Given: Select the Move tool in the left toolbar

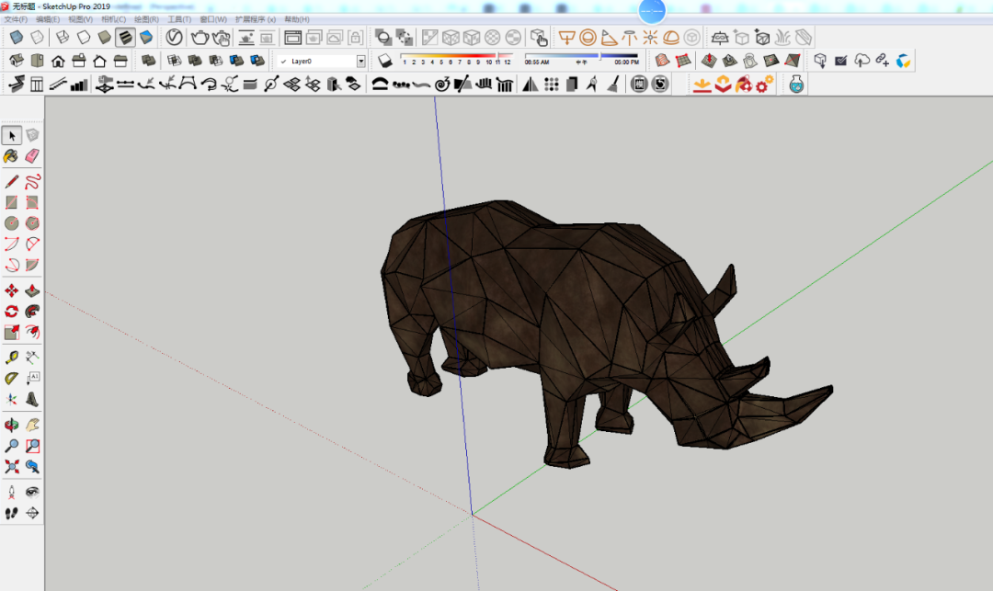Looking at the screenshot, I should tap(11, 291).
